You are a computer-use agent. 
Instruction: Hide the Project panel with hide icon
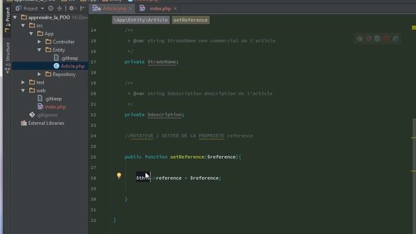83,8
